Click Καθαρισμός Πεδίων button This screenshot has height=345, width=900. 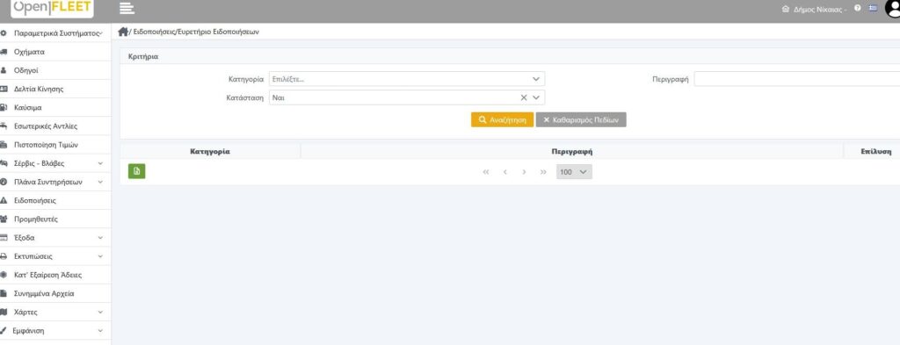pos(581,119)
